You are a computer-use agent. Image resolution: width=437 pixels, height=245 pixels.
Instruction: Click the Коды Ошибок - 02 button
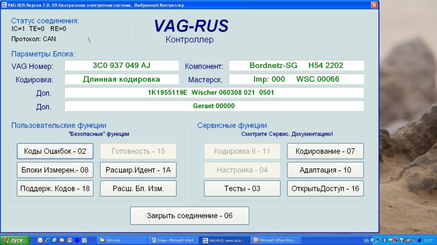(x=55, y=151)
